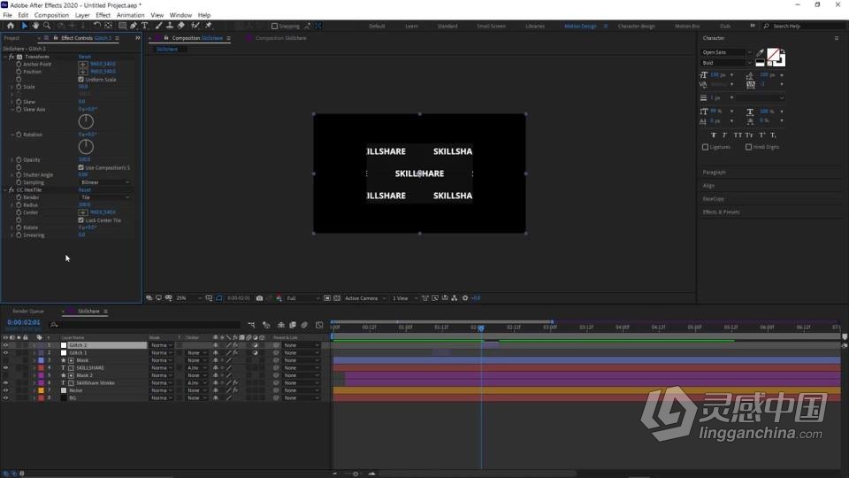Viewport: 849px width, 478px height.
Task: Click the current time 0:00:02:01 field
Action: [x=23, y=322]
